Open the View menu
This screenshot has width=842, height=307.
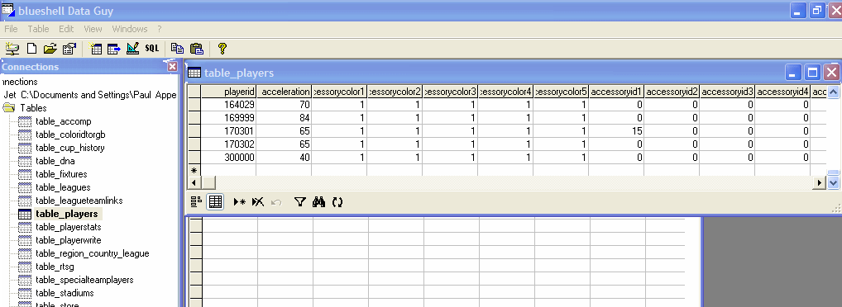tap(93, 29)
